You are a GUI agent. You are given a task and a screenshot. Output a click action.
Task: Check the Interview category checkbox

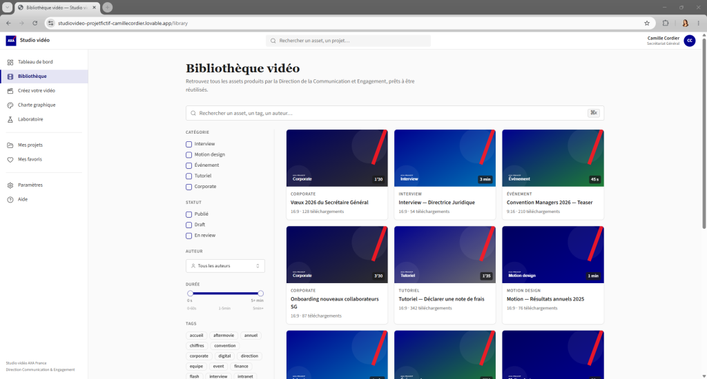point(189,145)
